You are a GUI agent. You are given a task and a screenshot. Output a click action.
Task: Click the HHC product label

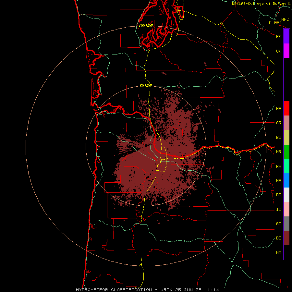click(285, 19)
